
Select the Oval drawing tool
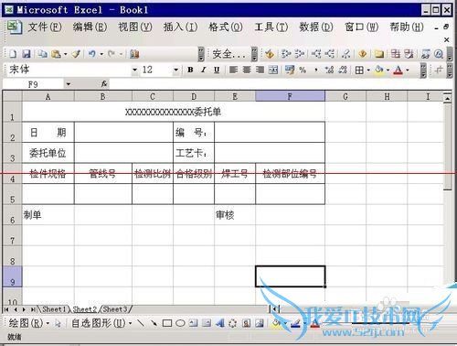(180, 323)
